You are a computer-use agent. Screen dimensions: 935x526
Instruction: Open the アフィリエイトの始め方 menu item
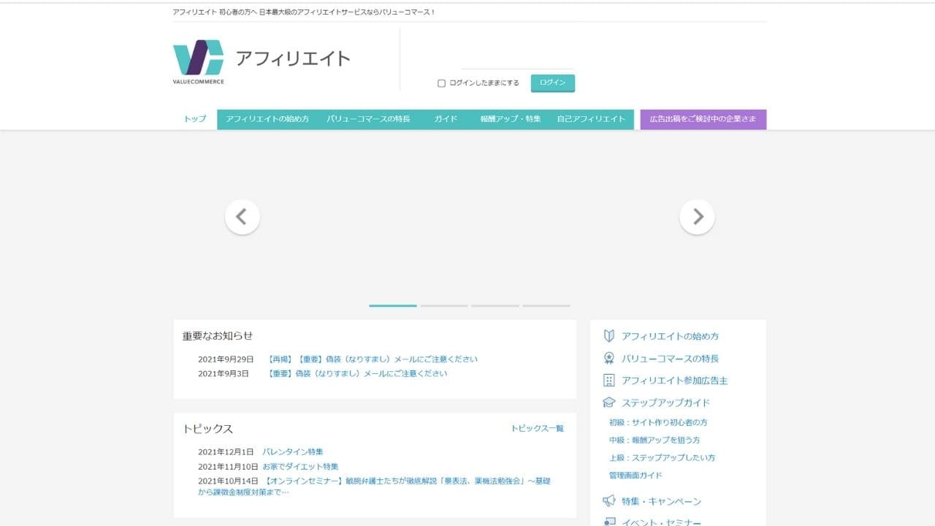(x=267, y=119)
